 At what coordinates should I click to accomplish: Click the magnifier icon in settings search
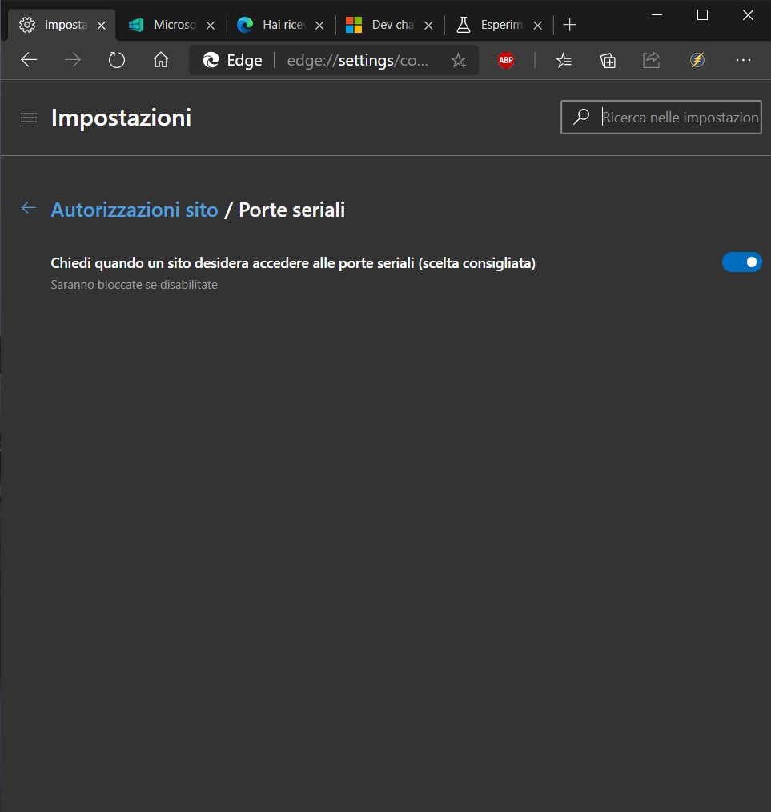click(x=581, y=117)
